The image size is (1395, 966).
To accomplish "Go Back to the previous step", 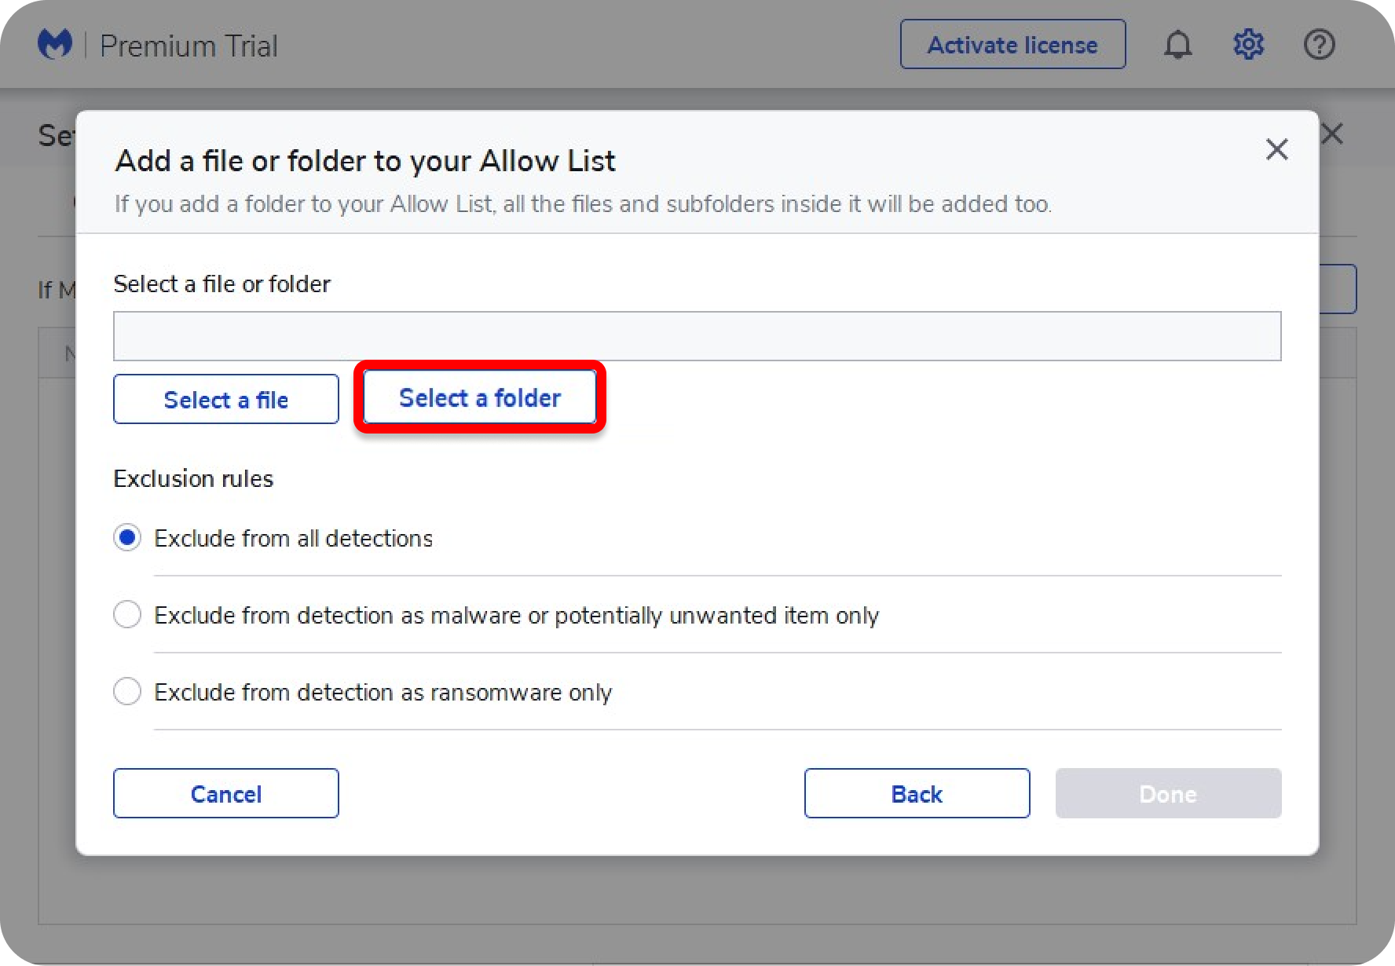I will tap(917, 793).
